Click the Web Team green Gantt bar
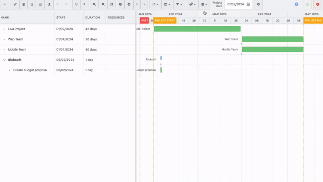The width and height of the screenshot is (323, 182). pos(273,39)
